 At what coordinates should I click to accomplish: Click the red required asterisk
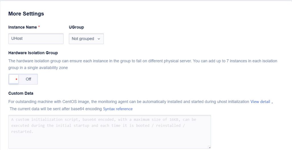[39, 27]
